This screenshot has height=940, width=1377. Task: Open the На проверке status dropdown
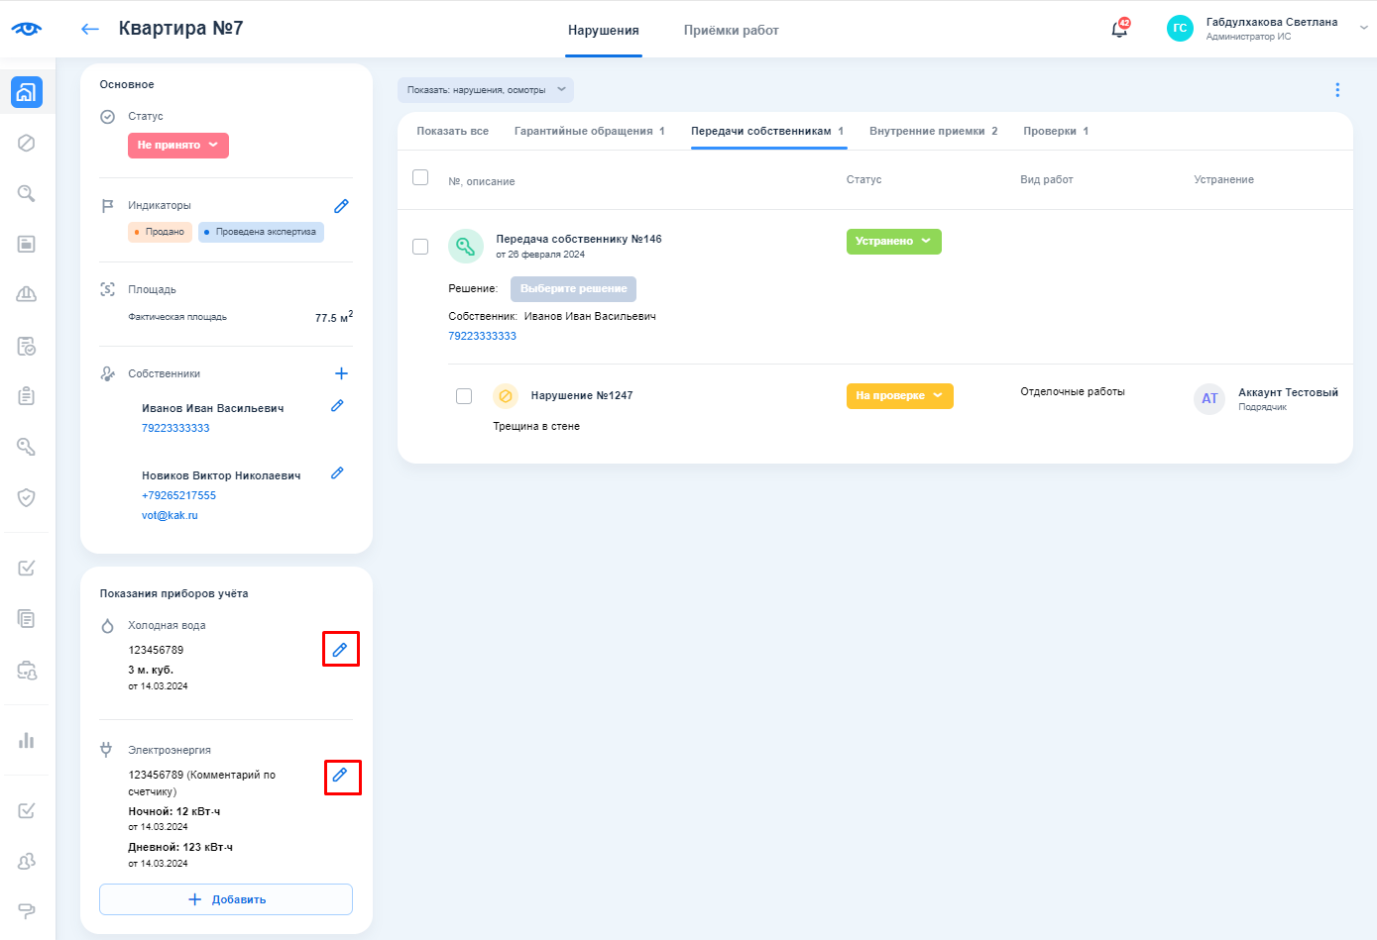pos(899,396)
